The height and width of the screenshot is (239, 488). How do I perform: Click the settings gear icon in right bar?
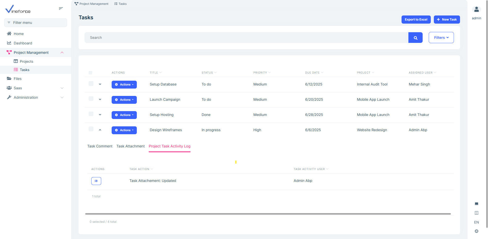[x=476, y=231]
